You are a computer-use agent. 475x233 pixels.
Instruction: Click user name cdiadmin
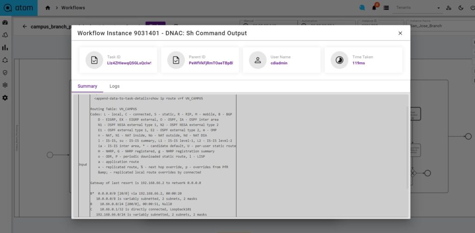[x=279, y=63]
